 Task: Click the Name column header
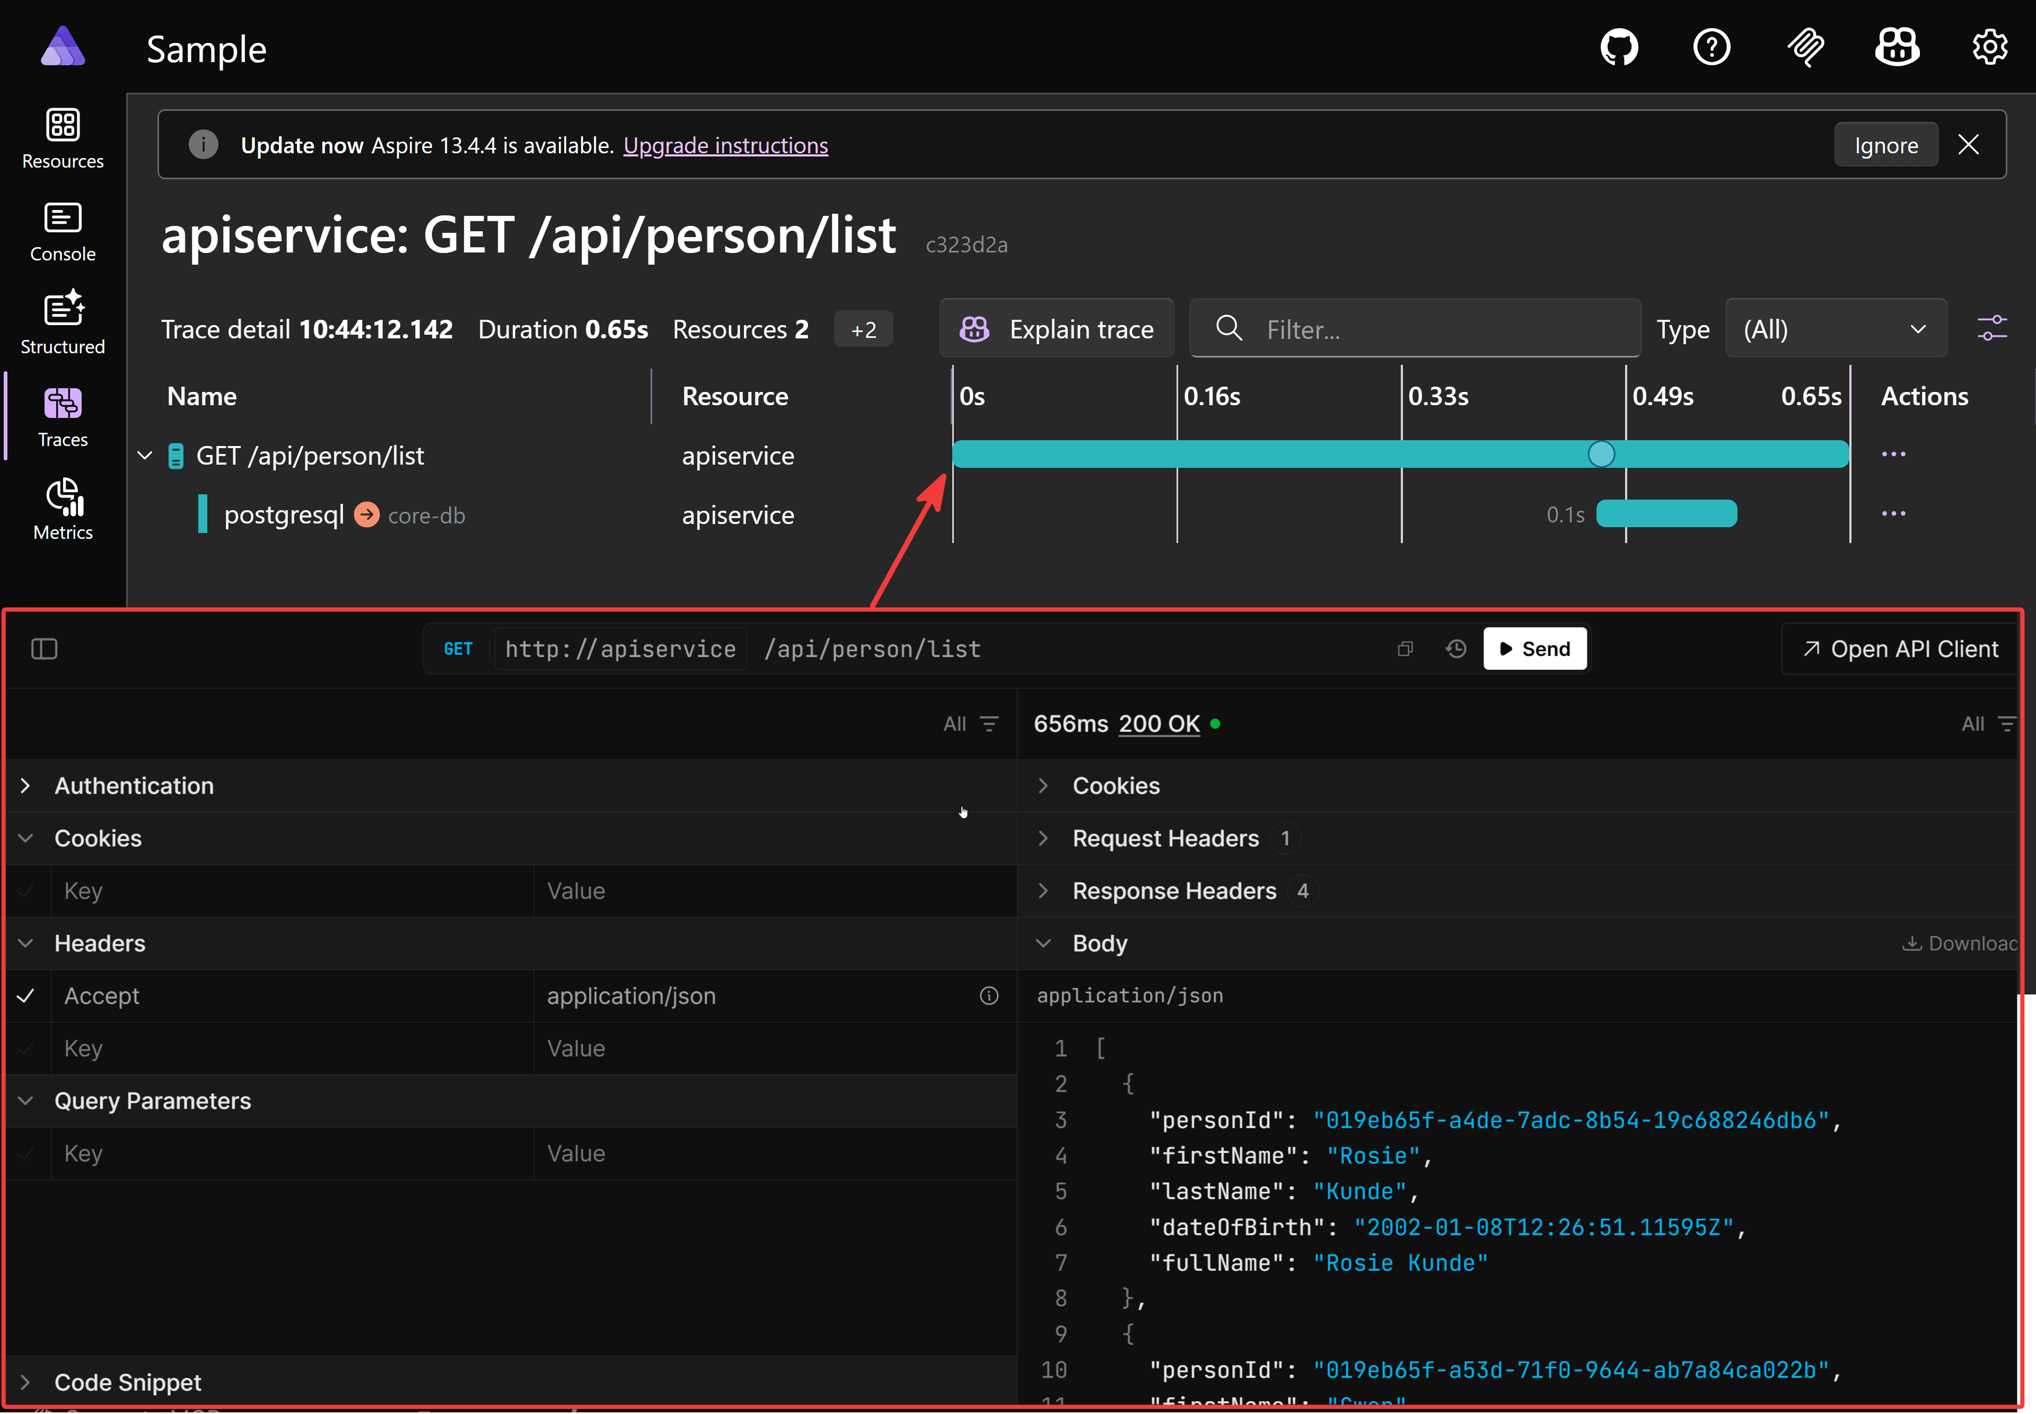[202, 396]
